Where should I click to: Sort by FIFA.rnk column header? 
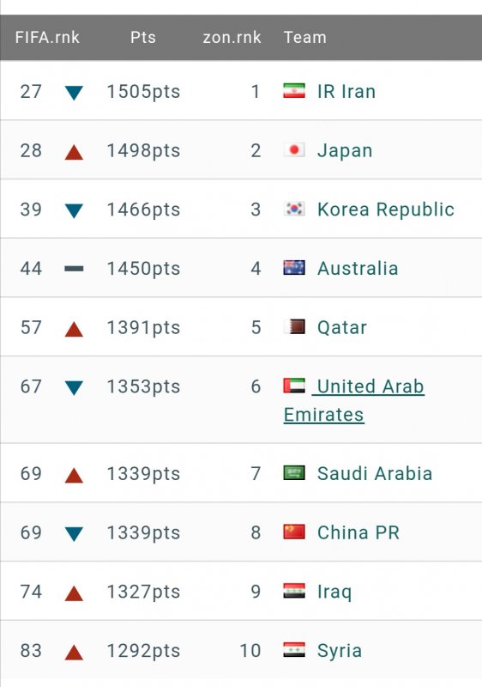tap(47, 37)
